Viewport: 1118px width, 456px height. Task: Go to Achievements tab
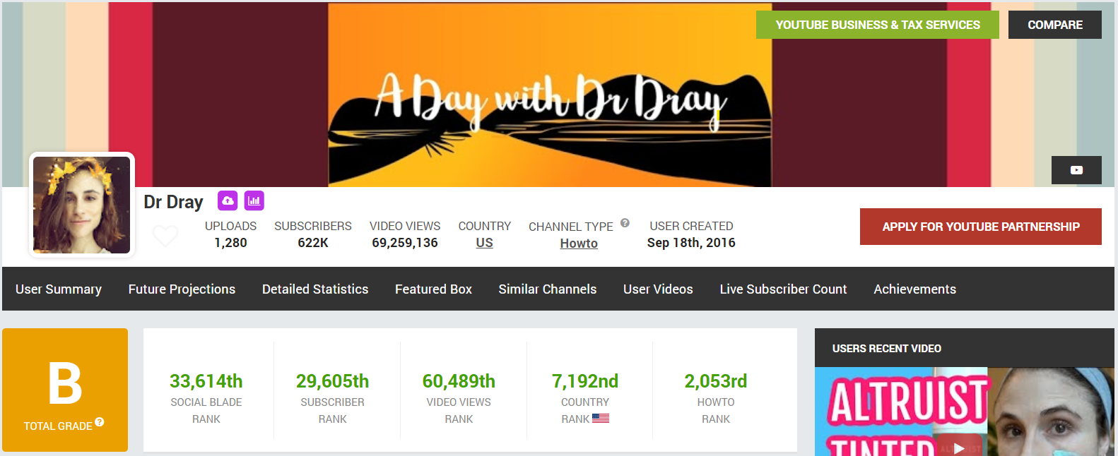[914, 289]
